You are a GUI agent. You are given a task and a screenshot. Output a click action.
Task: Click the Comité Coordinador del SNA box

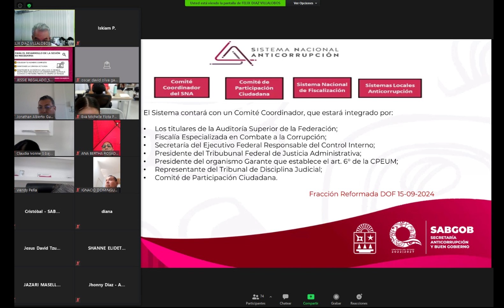pyautogui.click(x=182, y=87)
